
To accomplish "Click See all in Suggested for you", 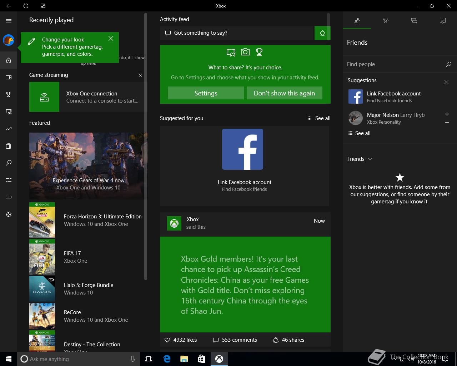I will point(319,118).
